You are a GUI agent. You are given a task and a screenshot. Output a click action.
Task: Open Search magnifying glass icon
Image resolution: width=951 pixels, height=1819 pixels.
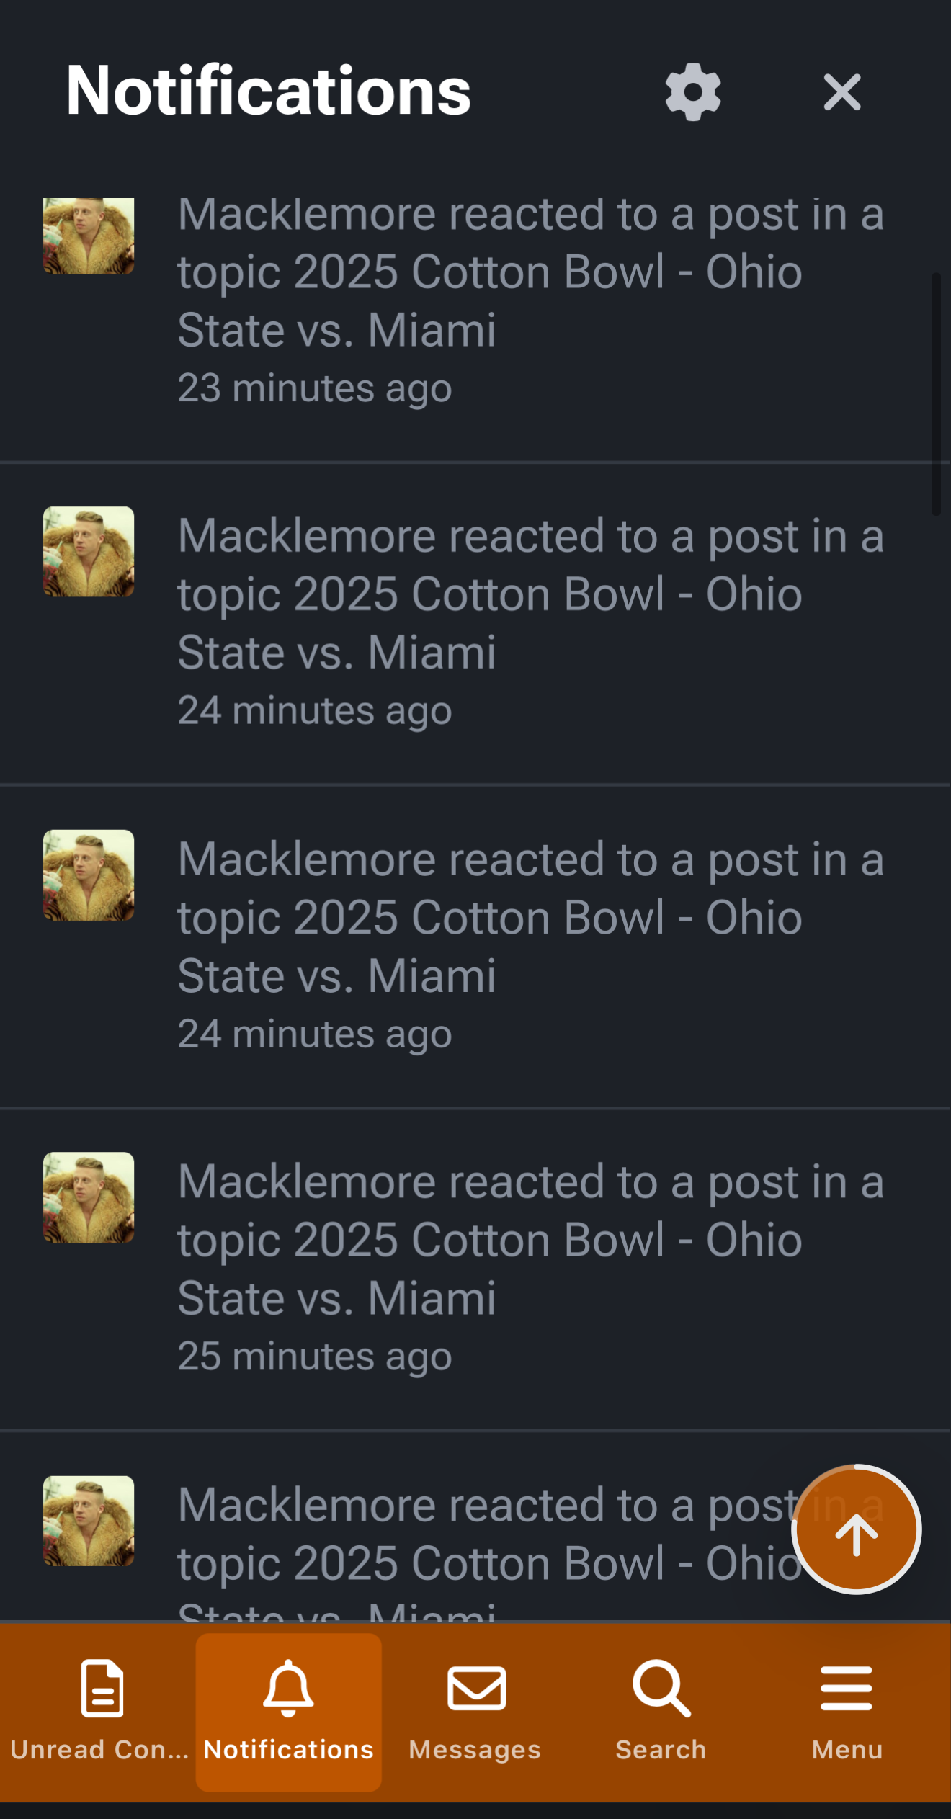(x=661, y=1688)
